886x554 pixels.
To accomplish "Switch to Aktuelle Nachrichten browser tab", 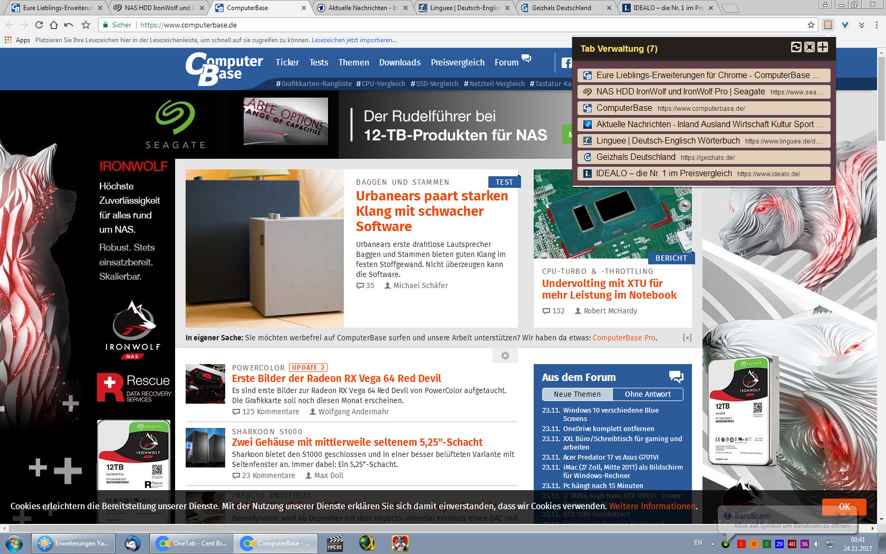I will coord(362,8).
